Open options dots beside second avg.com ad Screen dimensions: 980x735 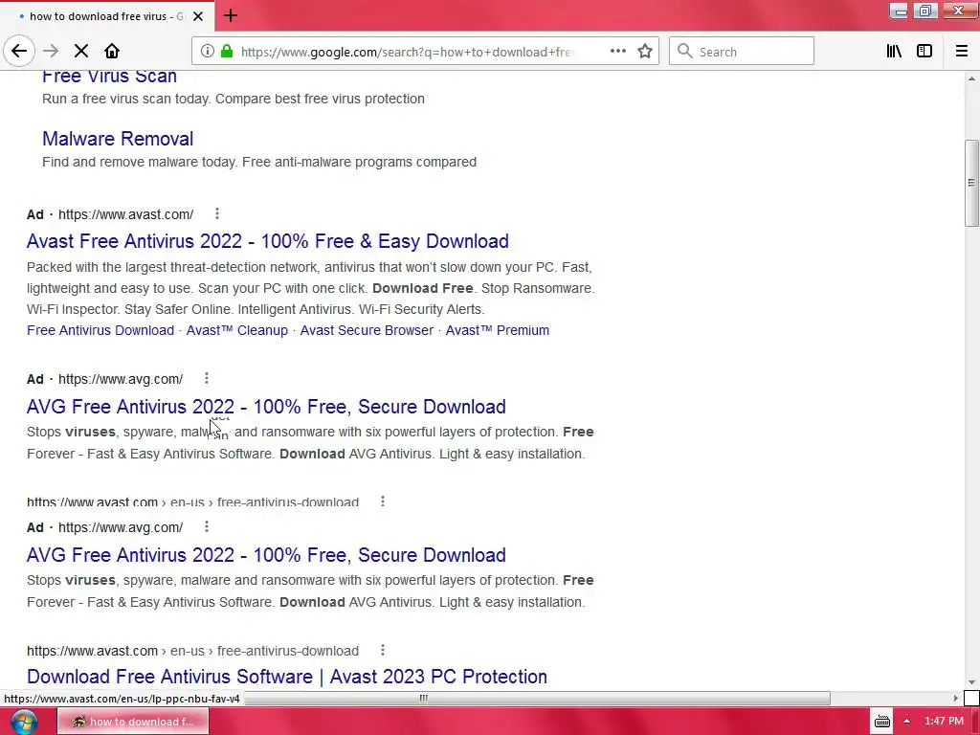207,527
